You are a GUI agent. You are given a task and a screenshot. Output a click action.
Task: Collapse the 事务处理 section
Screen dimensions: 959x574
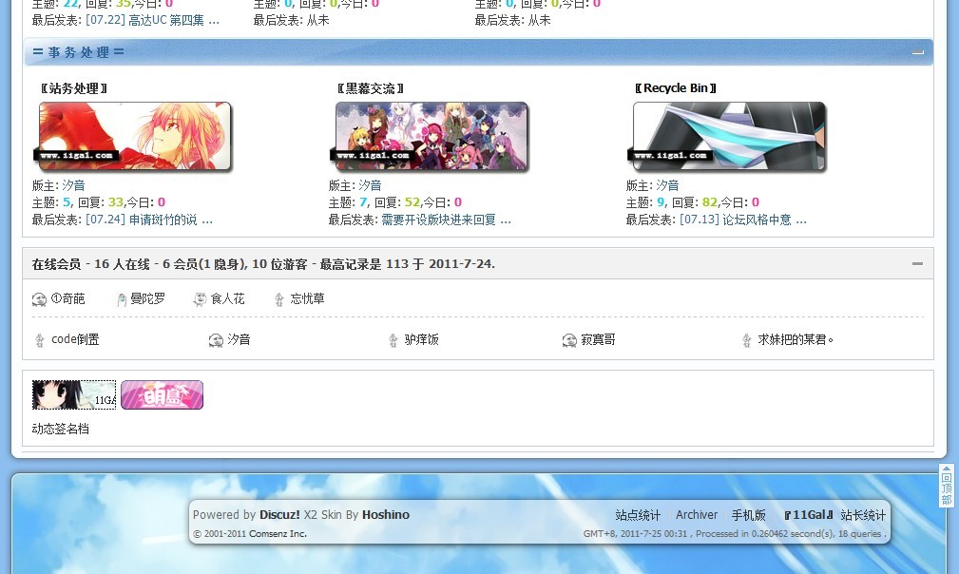click(917, 52)
